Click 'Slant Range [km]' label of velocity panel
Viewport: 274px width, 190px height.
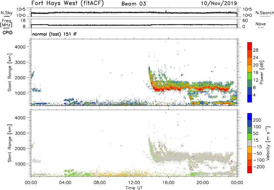10,143
